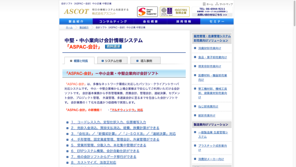Open sidebar link 医療材料・機器卸売業向け
The height and width of the screenshot is (167, 296).
tap(212, 78)
